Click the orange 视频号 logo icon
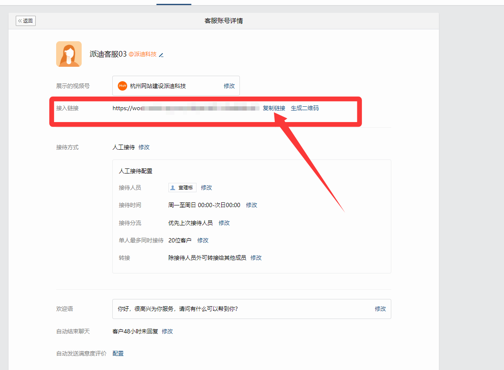The height and width of the screenshot is (370, 504). coord(122,86)
